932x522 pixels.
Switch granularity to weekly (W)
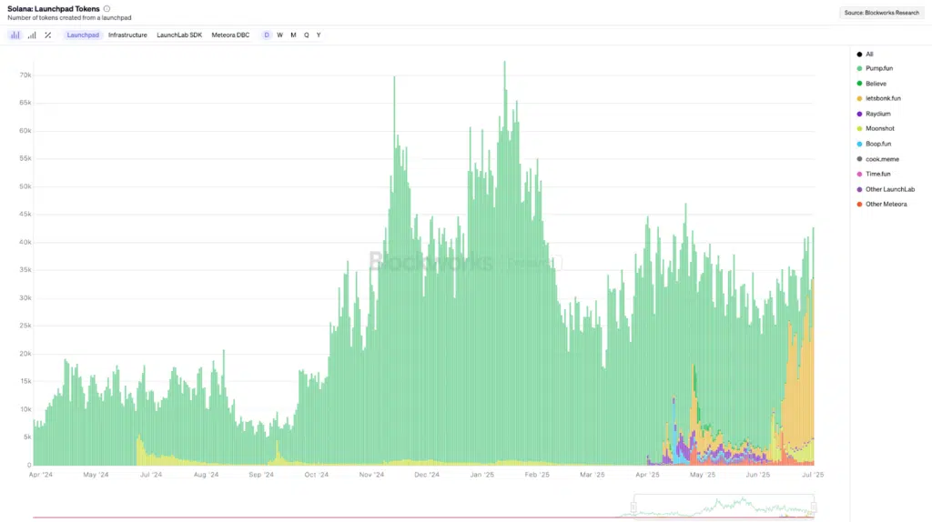tap(279, 35)
